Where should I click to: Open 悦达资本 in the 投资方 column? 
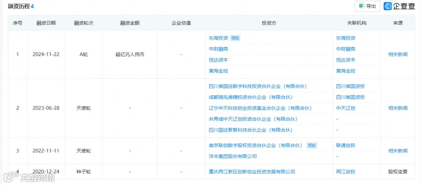(218, 60)
